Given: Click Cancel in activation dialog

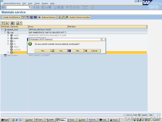Looking at the screenshot, I should click(x=92, y=51).
